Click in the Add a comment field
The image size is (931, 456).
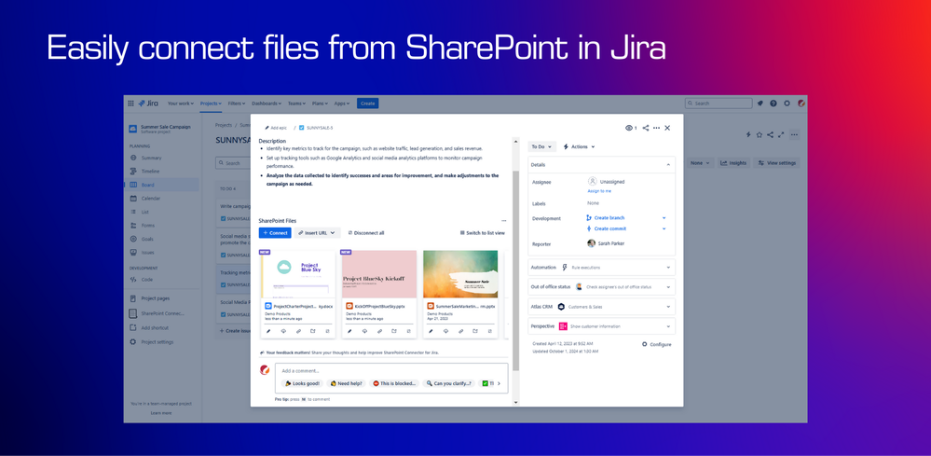tap(391, 370)
